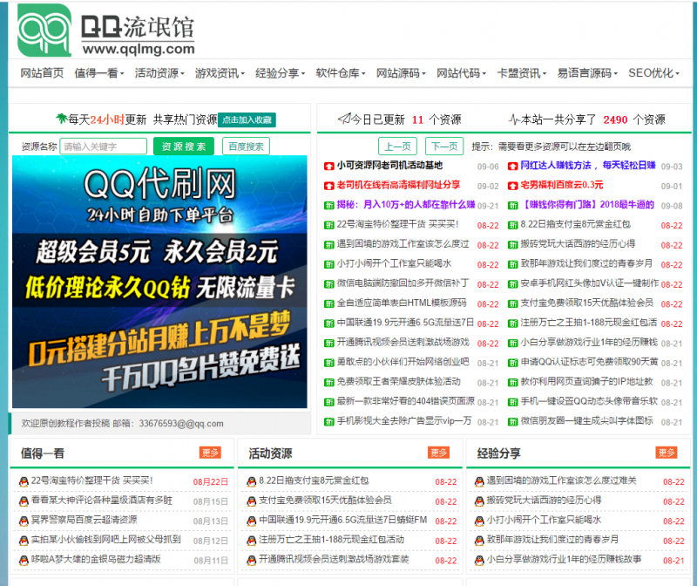Open 勇敢点的小伙伴们开始网络创业吧 link
697x586 pixels.
403,363
